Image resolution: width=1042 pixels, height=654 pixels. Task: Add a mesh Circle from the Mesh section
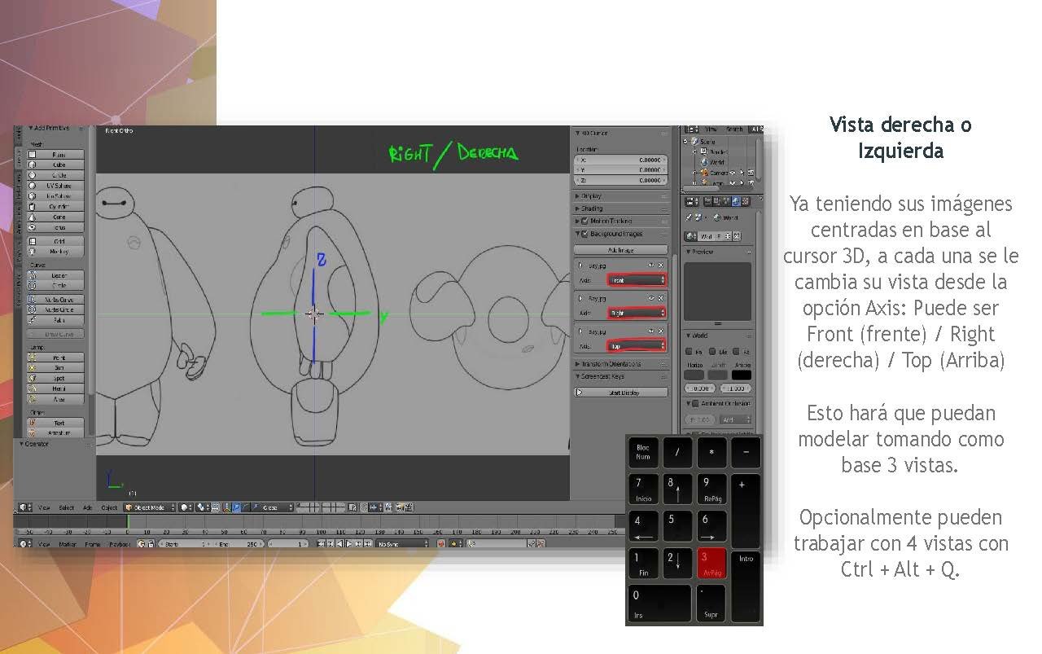55,175
